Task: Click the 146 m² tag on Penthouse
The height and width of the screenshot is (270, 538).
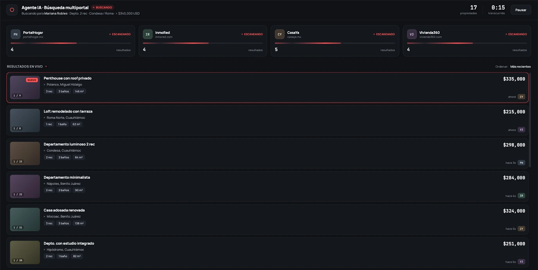Action: click(x=79, y=91)
